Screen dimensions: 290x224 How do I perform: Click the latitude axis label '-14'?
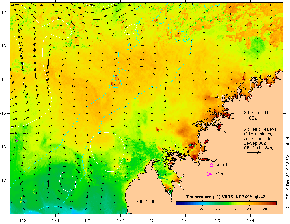click(x=3, y=80)
